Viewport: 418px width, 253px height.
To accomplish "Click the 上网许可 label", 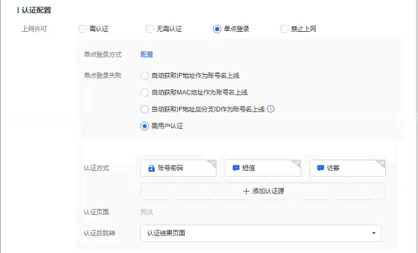I will (x=34, y=29).
